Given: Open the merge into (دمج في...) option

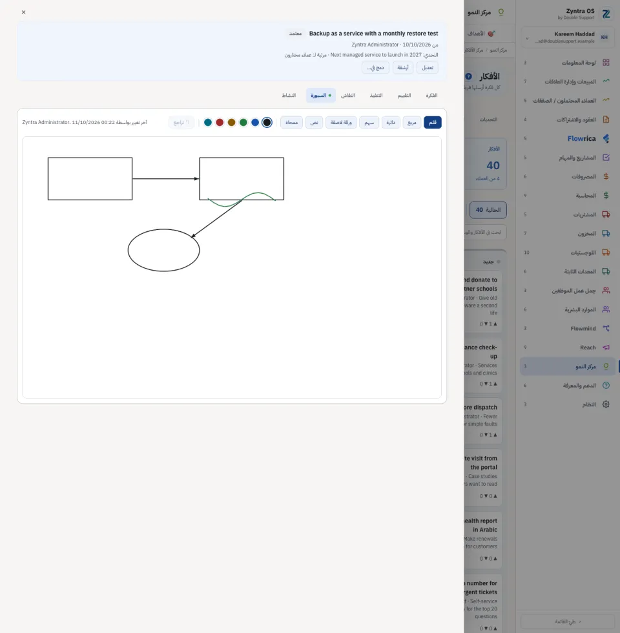Looking at the screenshot, I should 375,67.
